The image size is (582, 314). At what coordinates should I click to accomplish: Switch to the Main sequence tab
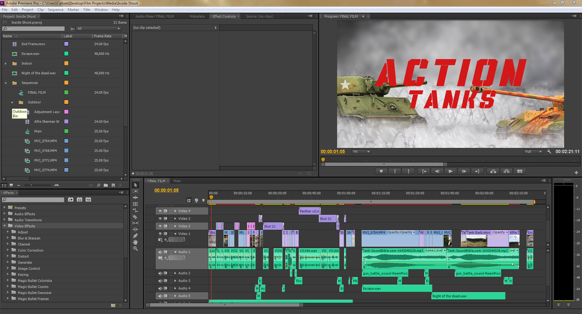(x=177, y=181)
